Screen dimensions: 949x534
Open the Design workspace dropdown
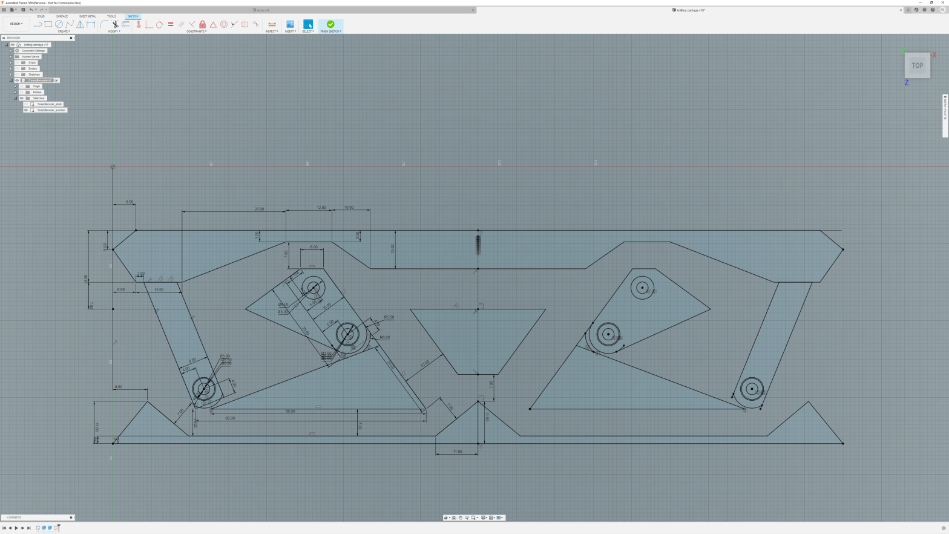(x=16, y=24)
